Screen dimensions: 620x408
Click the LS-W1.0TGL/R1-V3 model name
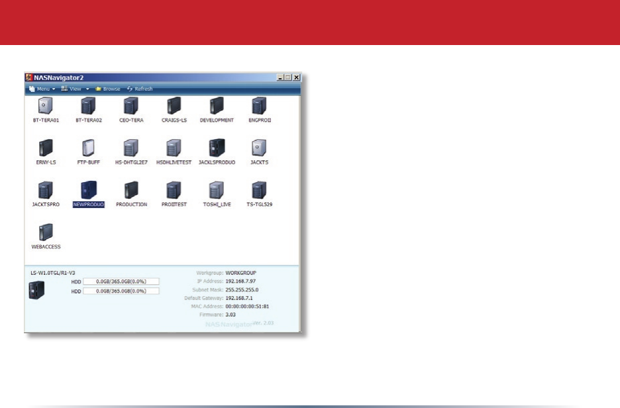tap(52, 273)
